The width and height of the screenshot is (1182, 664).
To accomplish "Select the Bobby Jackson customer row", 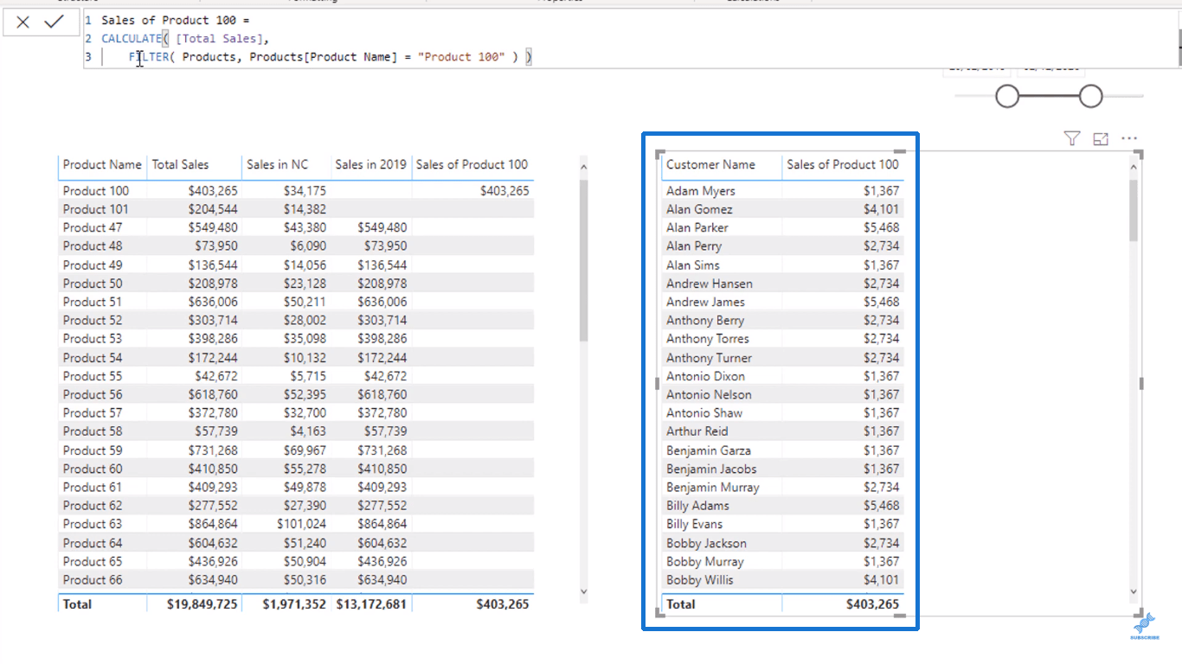I will coord(783,543).
